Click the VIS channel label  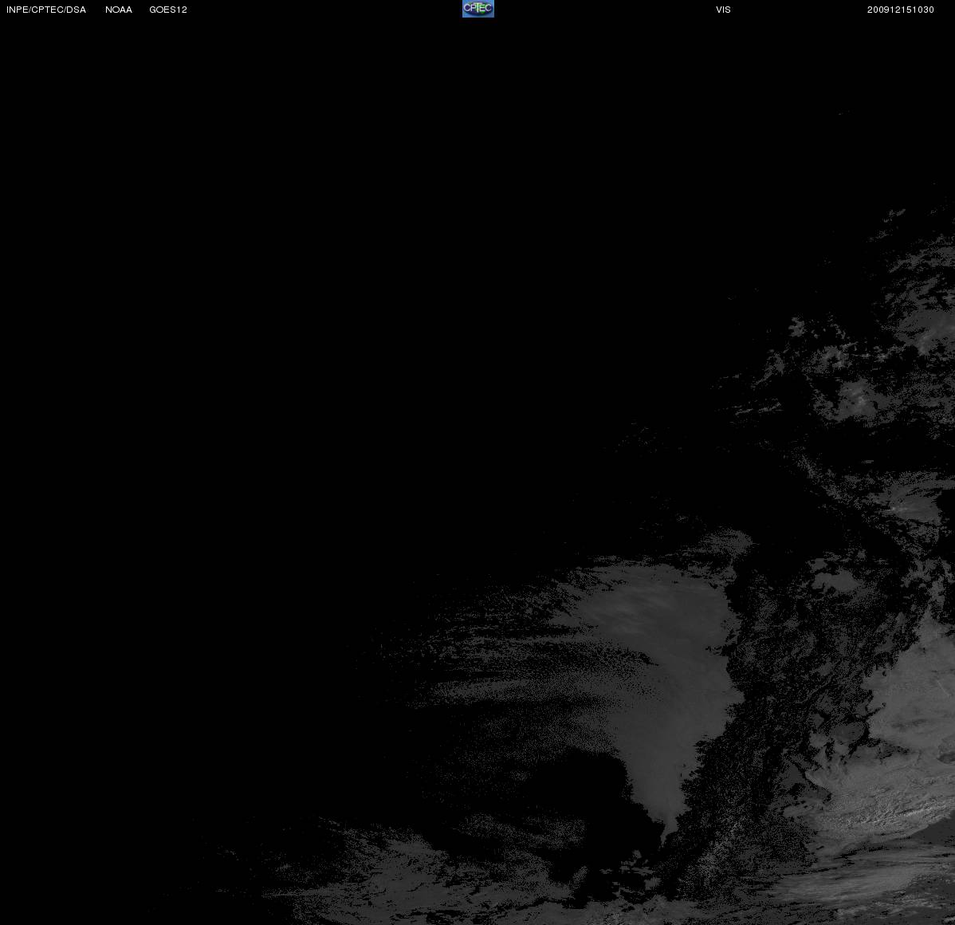coord(724,10)
